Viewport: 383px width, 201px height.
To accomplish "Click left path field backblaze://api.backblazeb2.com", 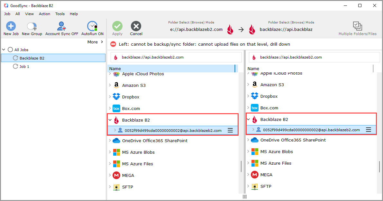I will click(176, 57).
